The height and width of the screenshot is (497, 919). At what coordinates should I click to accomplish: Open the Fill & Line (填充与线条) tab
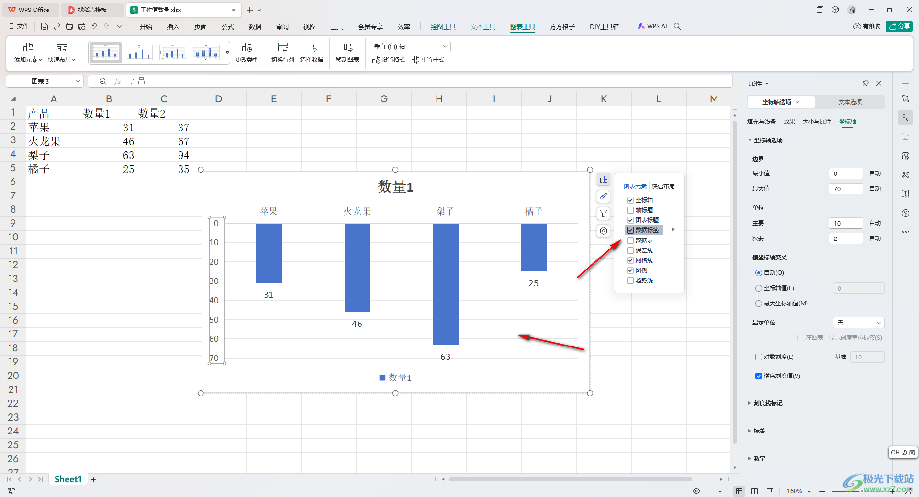762,122
